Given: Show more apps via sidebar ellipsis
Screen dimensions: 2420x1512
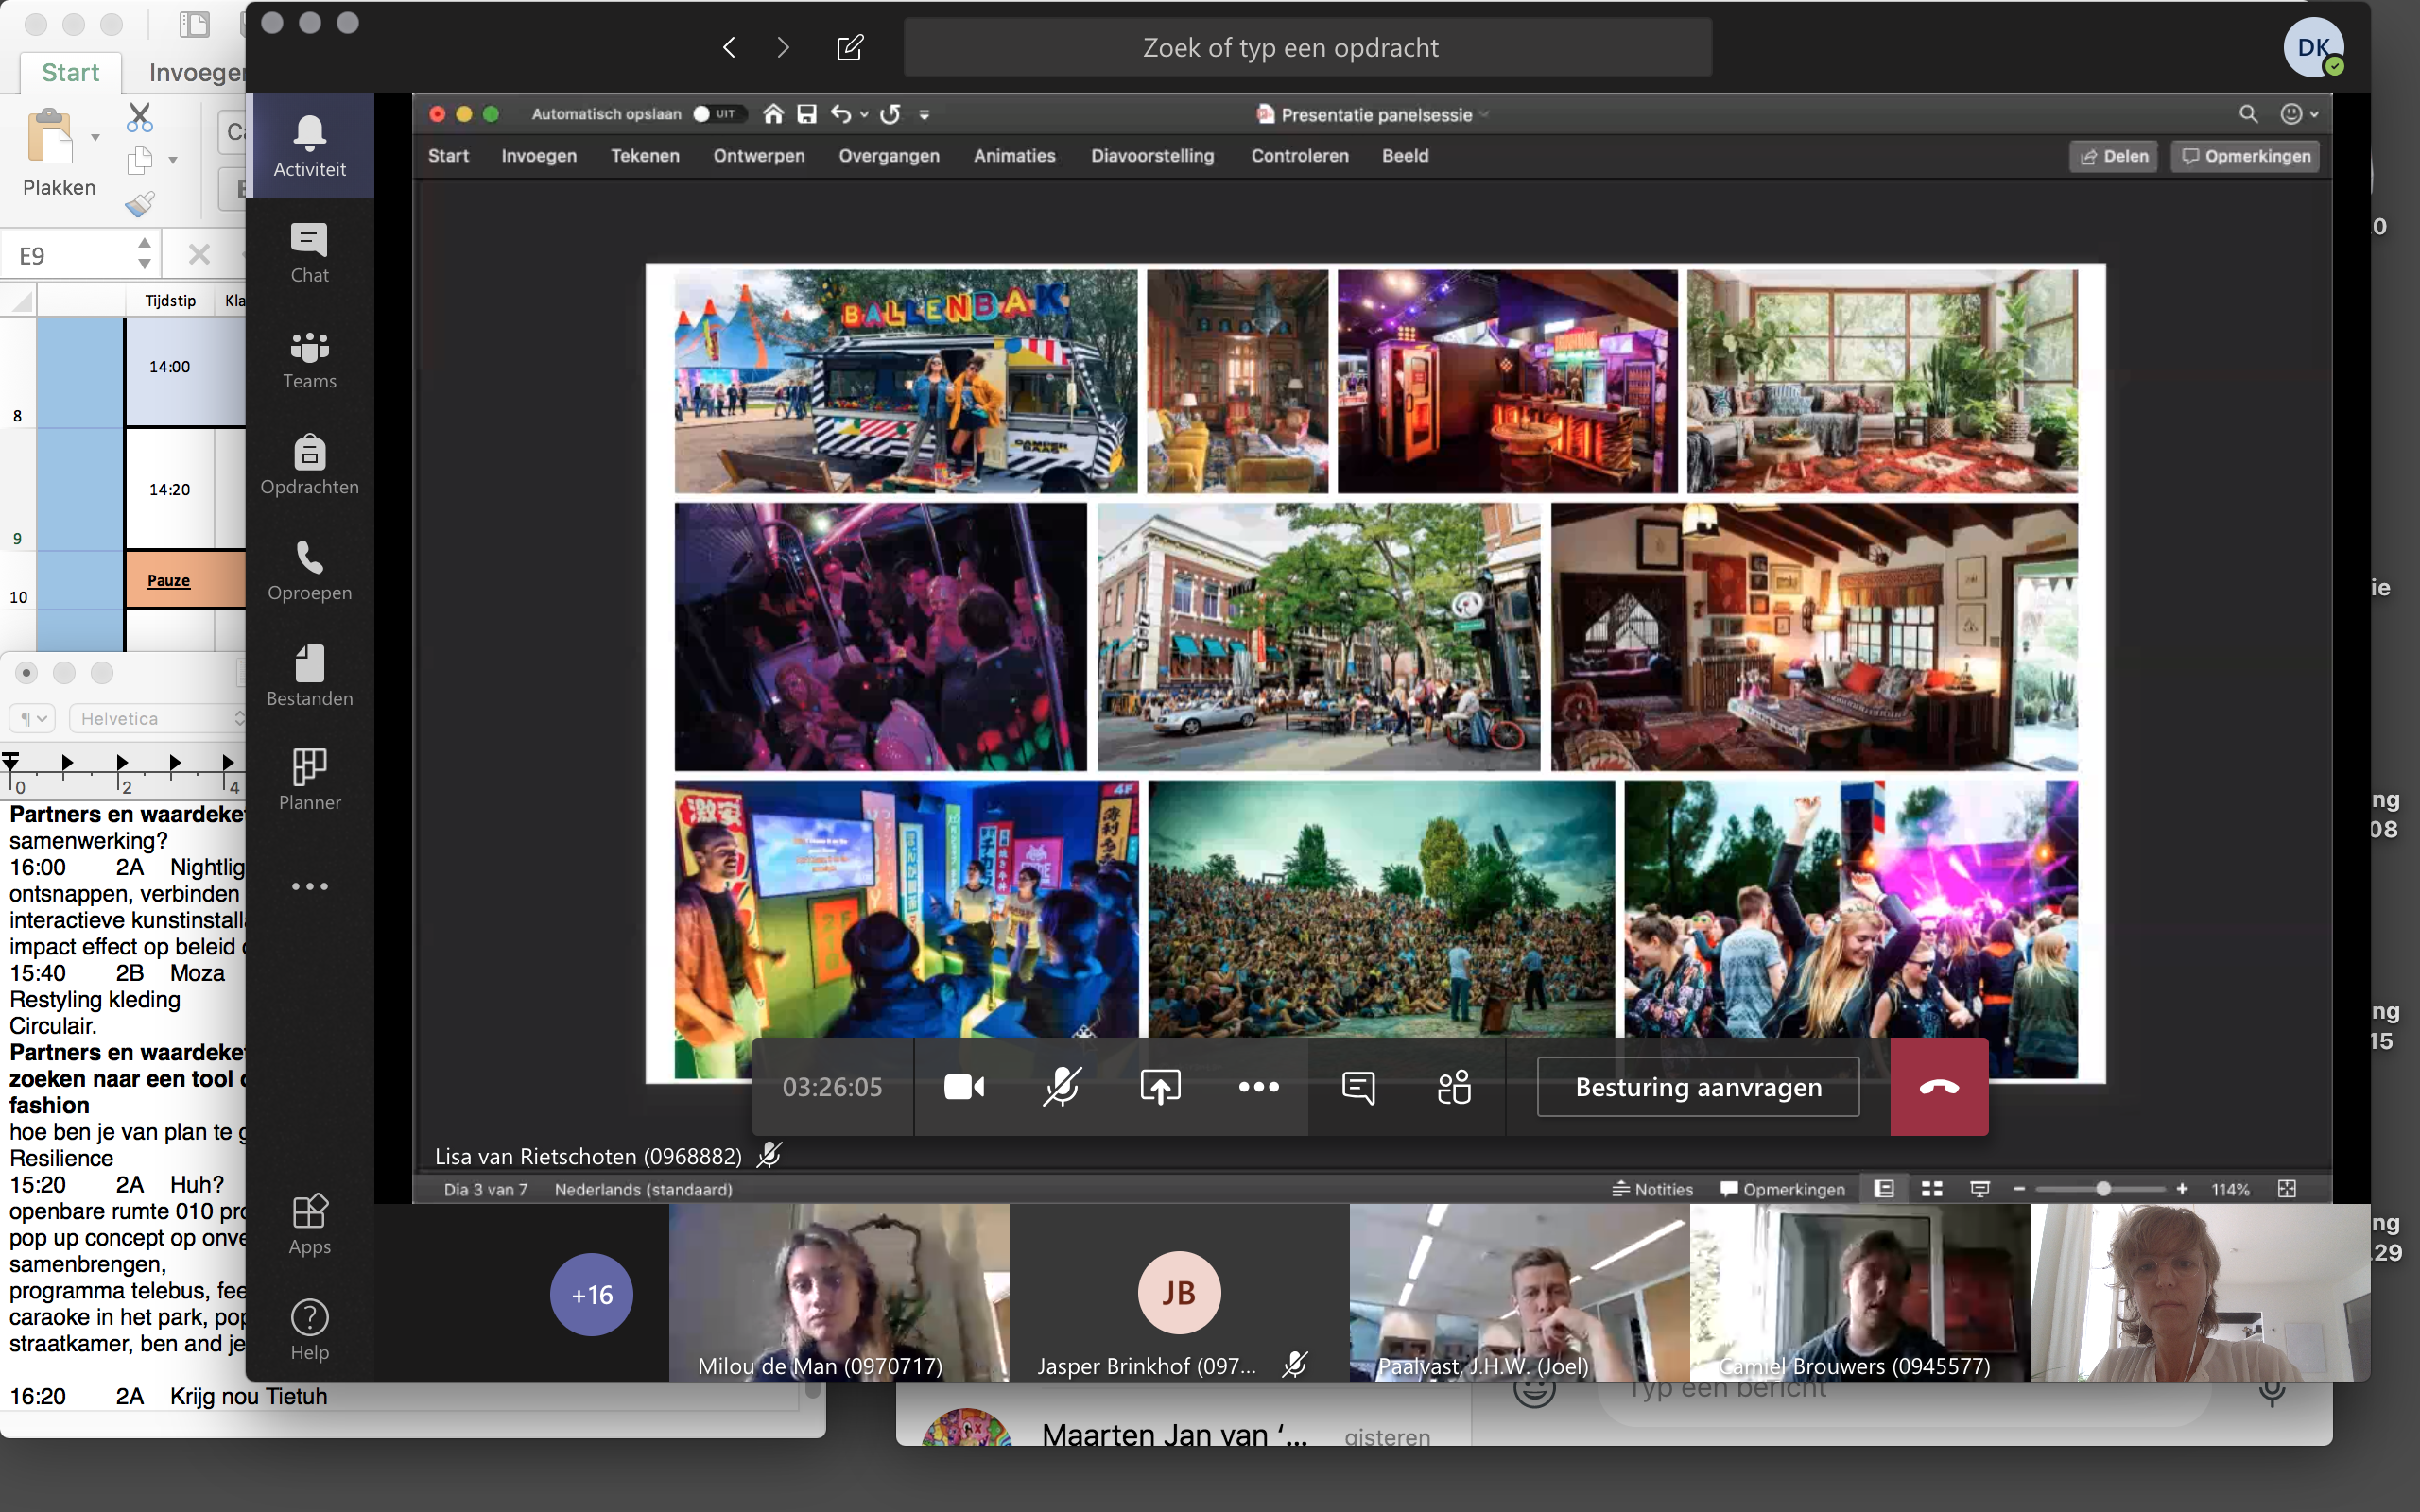Looking at the screenshot, I should coord(309,886).
